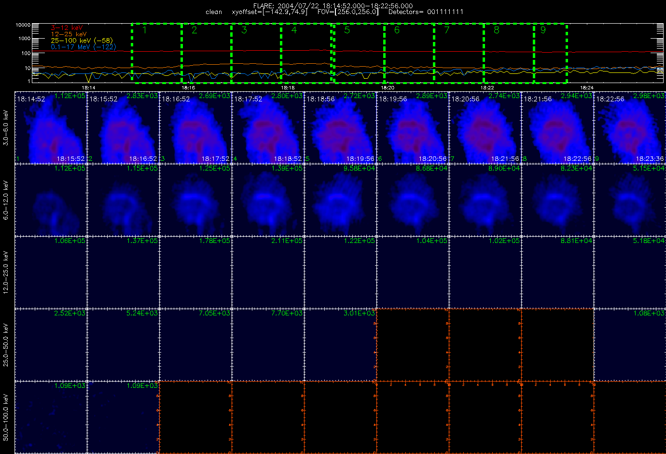
Task: Click interval box 6 on the light curve
Action: (409, 53)
